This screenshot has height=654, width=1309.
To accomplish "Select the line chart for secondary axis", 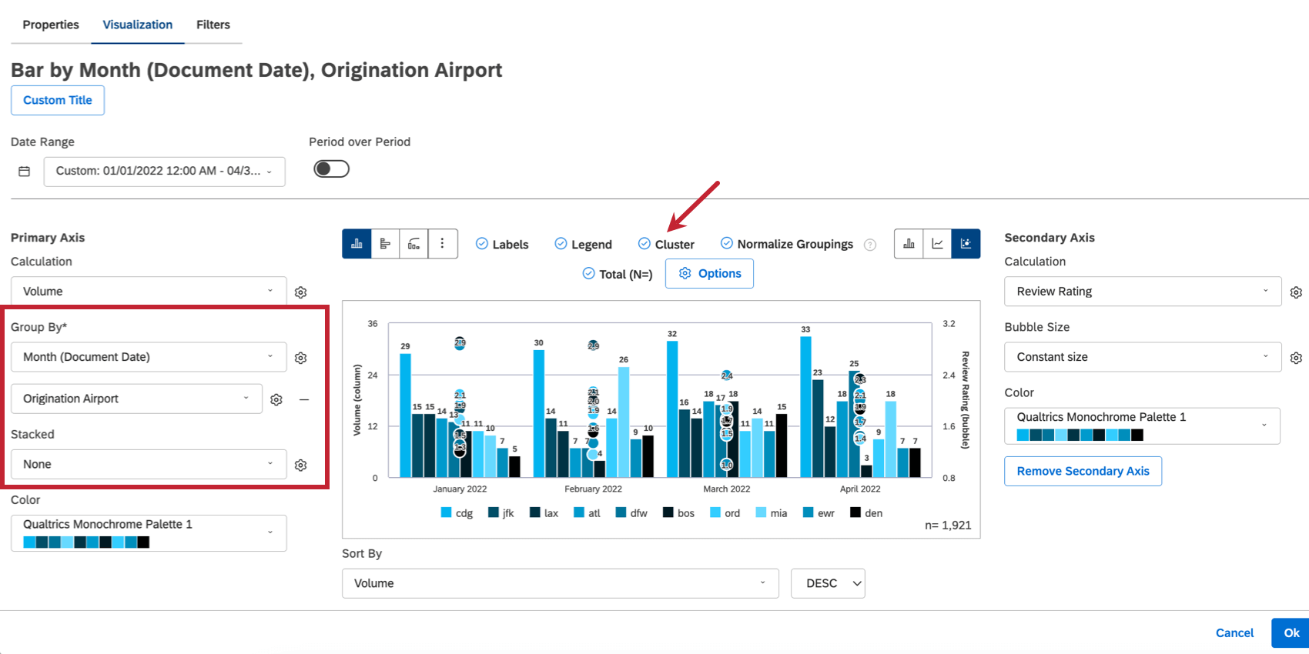I will coord(937,243).
